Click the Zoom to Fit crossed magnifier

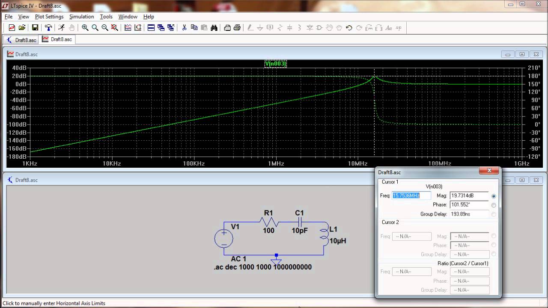114,27
